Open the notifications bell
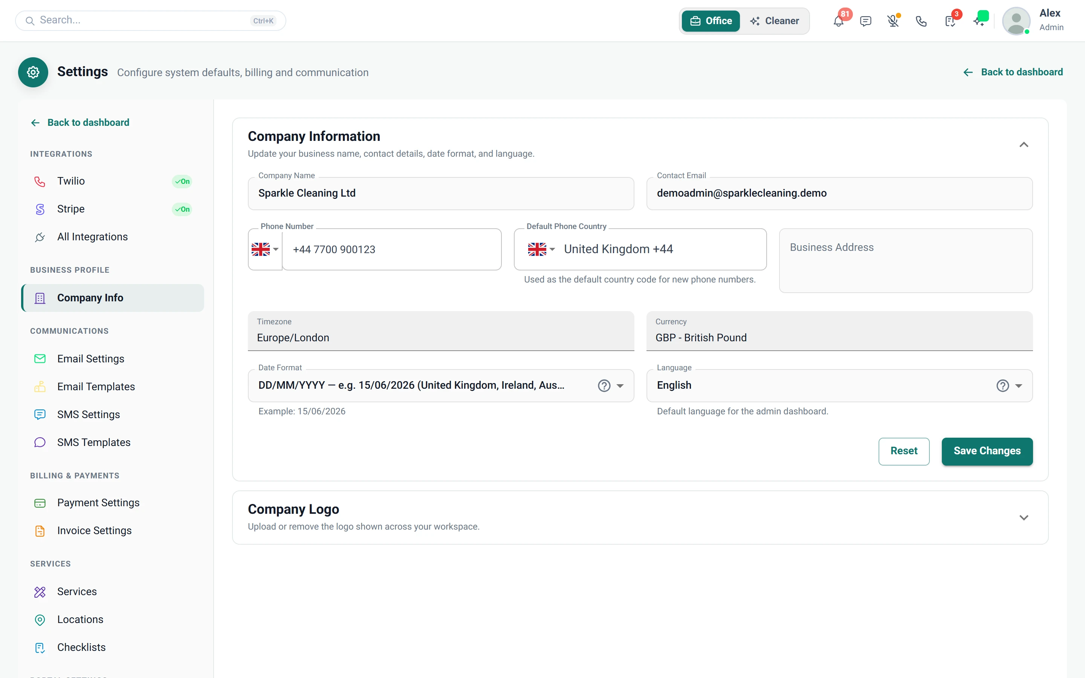 click(x=838, y=21)
